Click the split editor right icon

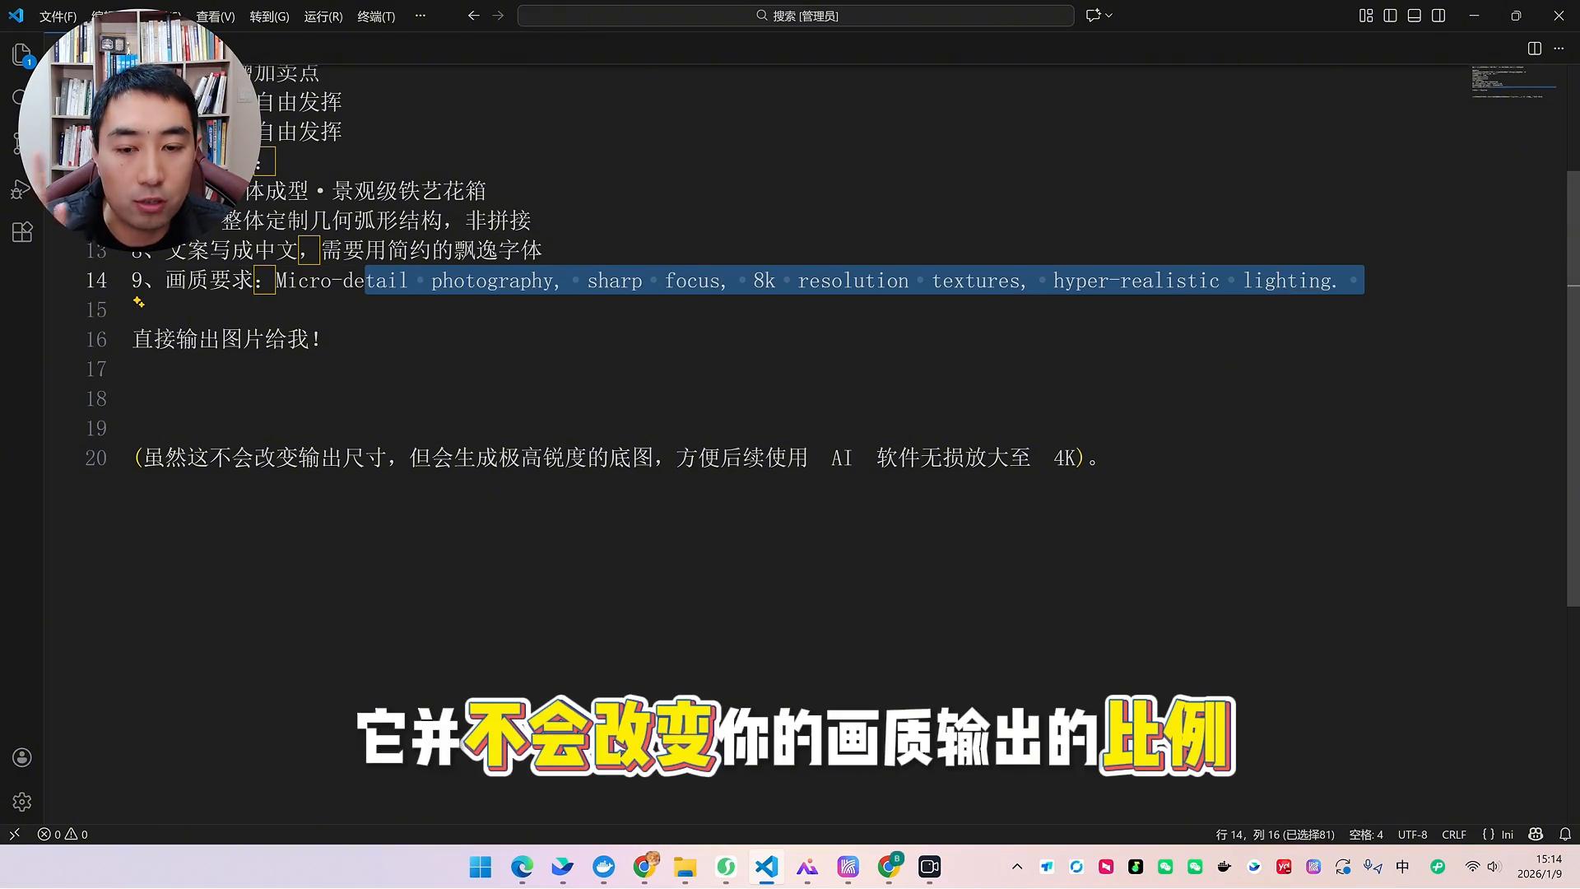coord(1534,49)
